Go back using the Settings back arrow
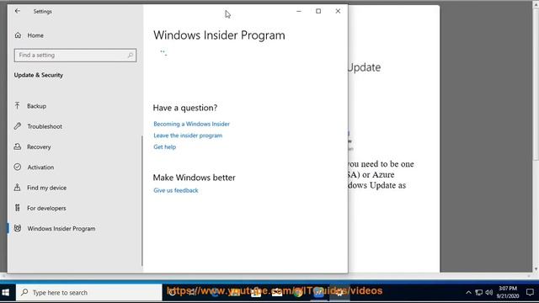Image resolution: width=539 pixels, height=303 pixels. (18, 11)
